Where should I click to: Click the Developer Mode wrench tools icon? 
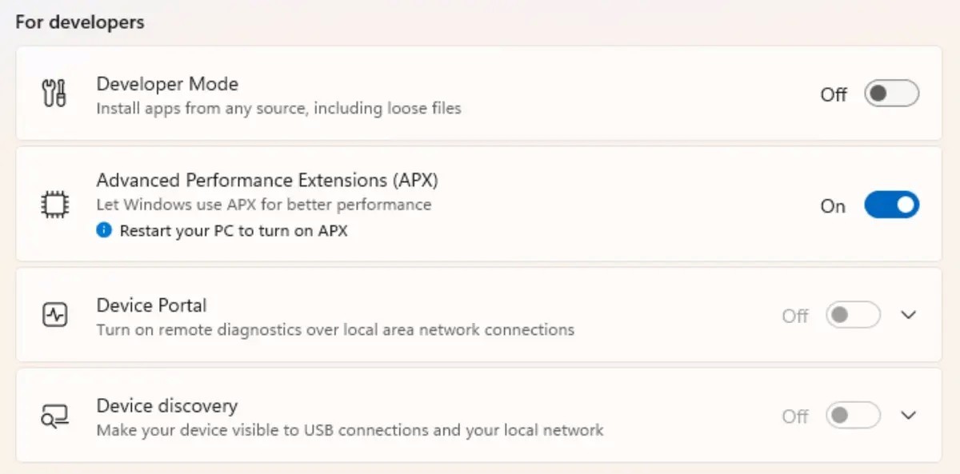(54, 94)
